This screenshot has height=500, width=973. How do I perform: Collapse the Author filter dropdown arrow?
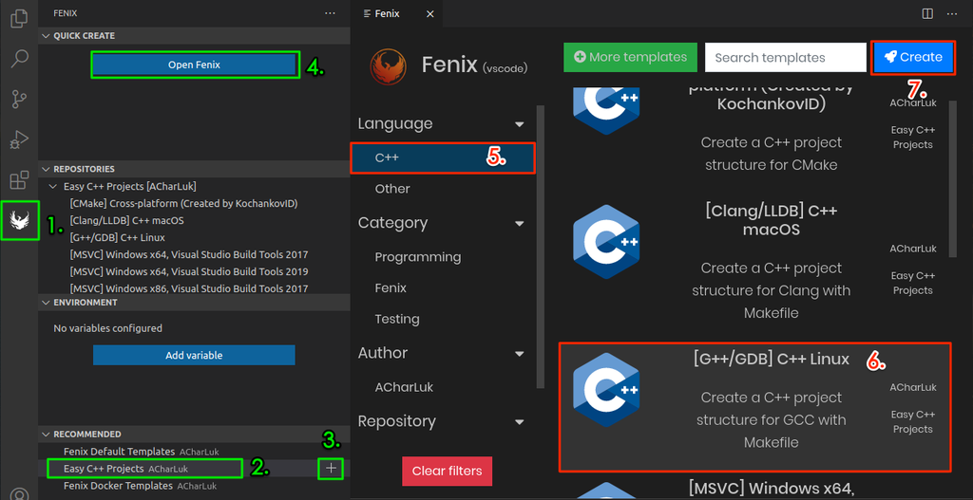tap(520, 354)
